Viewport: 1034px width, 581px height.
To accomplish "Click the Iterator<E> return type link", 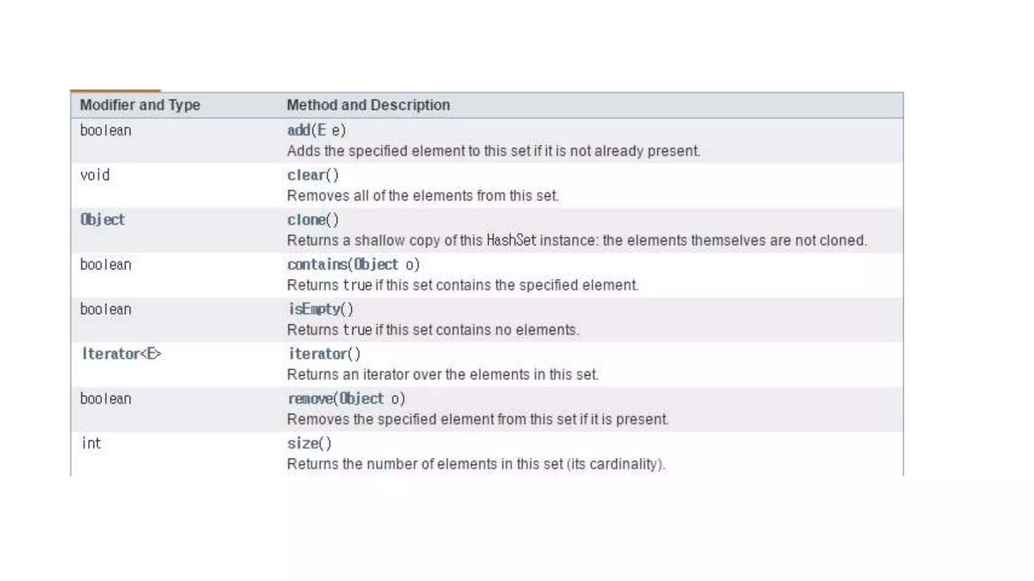I will tap(121, 354).
